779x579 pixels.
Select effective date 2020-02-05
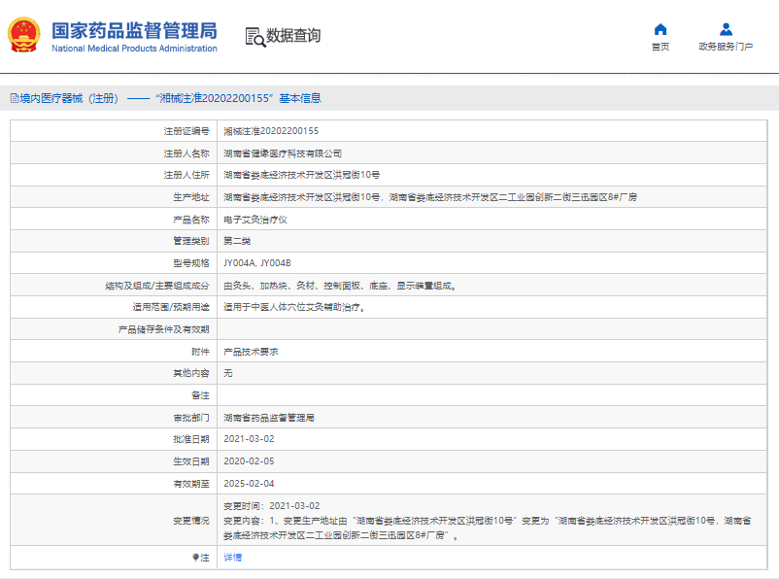pos(249,461)
